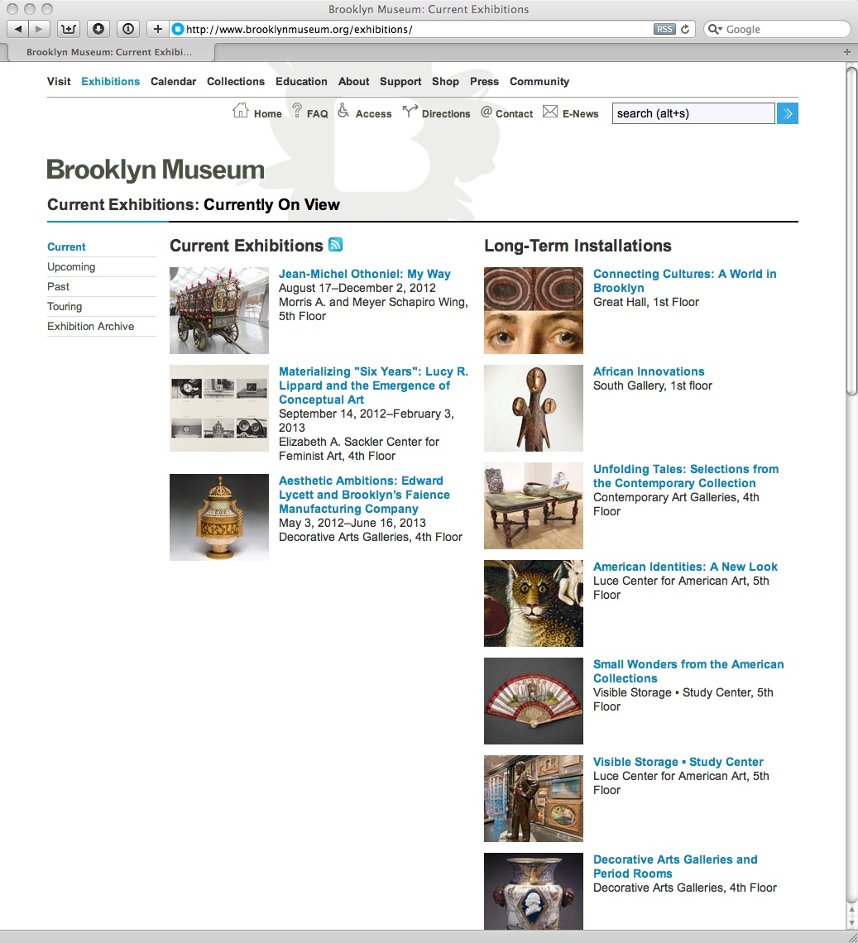Click the E-News envelope icon
The width and height of the screenshot is (858, 943).
550,112
